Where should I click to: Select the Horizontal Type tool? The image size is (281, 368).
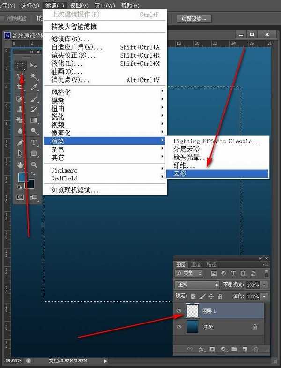34,142
